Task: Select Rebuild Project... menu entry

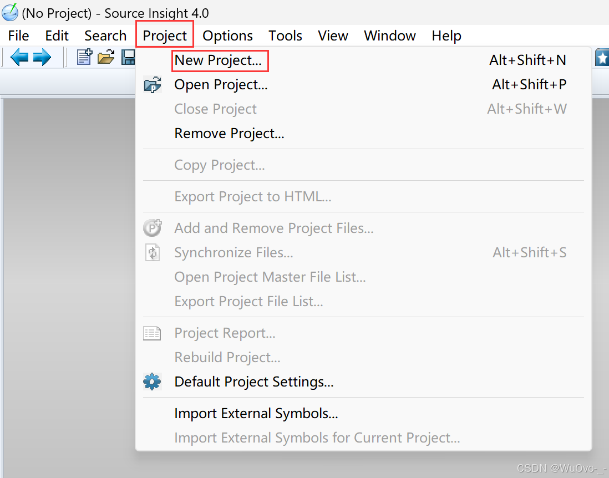Action: click(x=363, y=357)
